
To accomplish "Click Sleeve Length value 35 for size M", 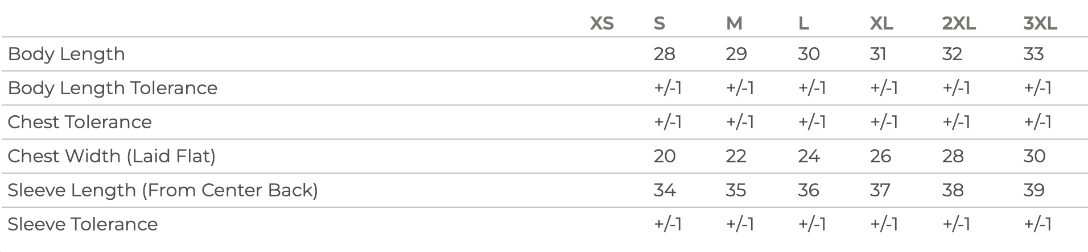I will click(736, 190).
